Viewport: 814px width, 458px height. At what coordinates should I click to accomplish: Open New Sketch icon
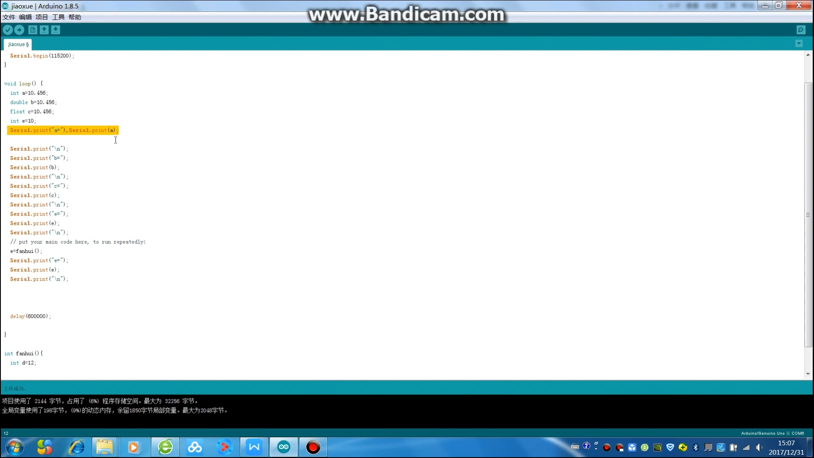pyautogui.click(x=32, y=30)
